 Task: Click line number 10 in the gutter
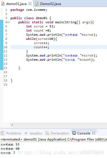tap(5, 47)
